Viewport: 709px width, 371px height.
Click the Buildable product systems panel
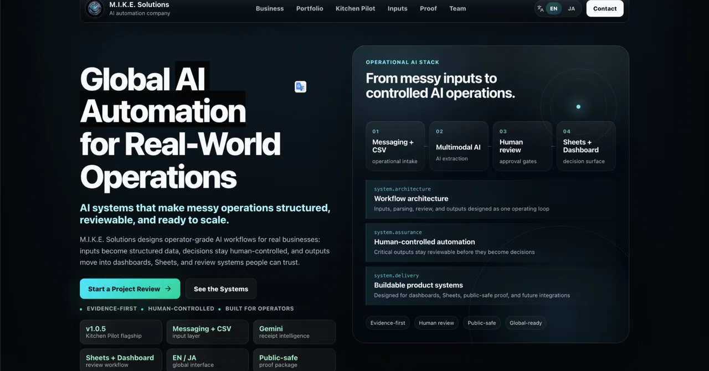tap(490, 286)
